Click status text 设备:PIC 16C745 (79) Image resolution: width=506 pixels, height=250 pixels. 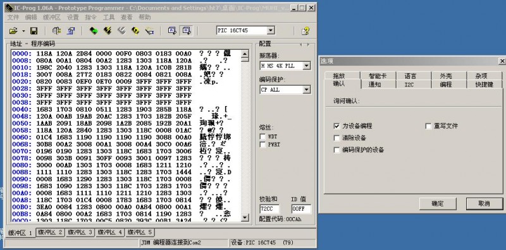pos(262,242)
